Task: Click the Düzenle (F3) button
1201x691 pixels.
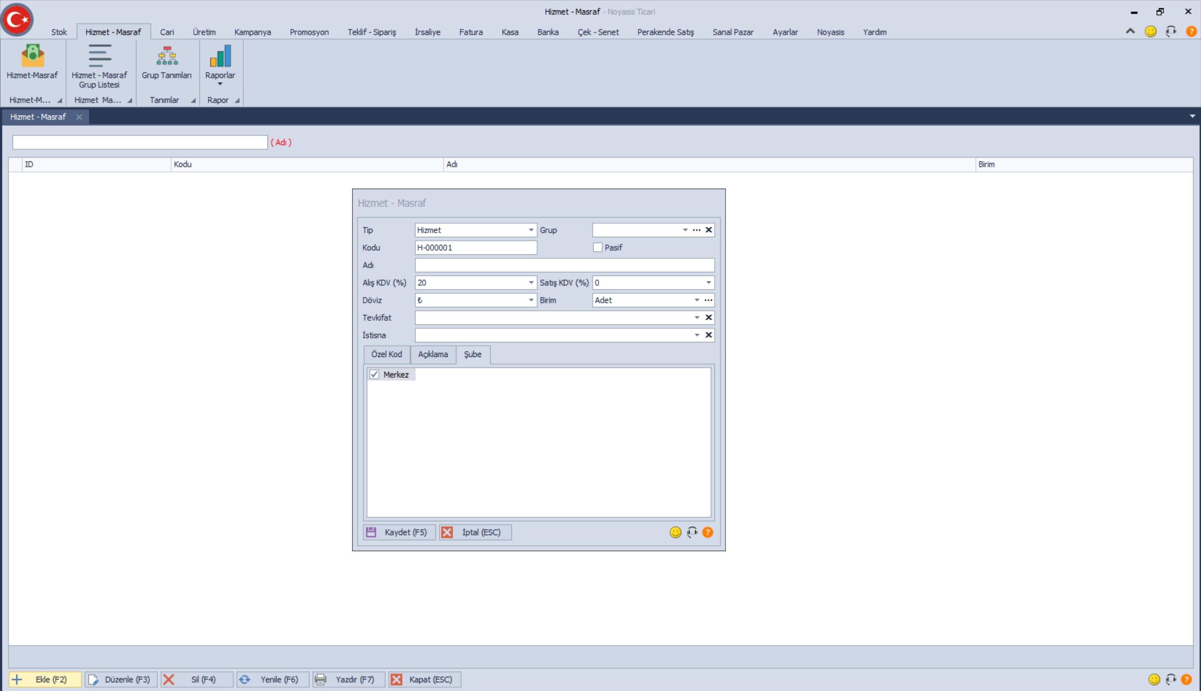Action: pyautogui.click(x=121, y=679)
